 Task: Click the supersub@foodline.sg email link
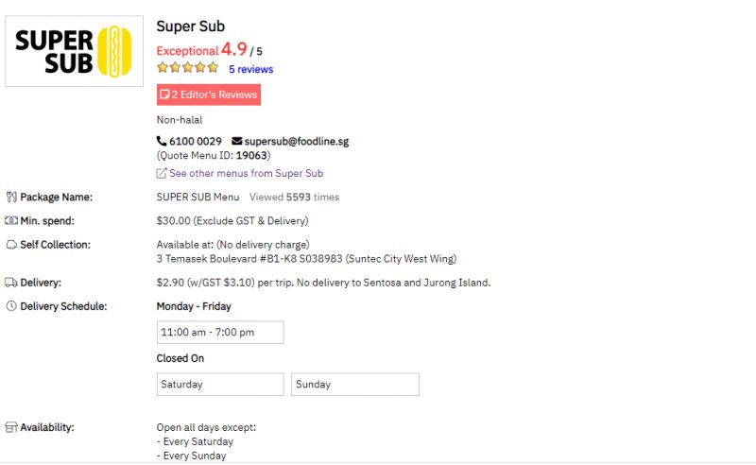coord(296,141)
